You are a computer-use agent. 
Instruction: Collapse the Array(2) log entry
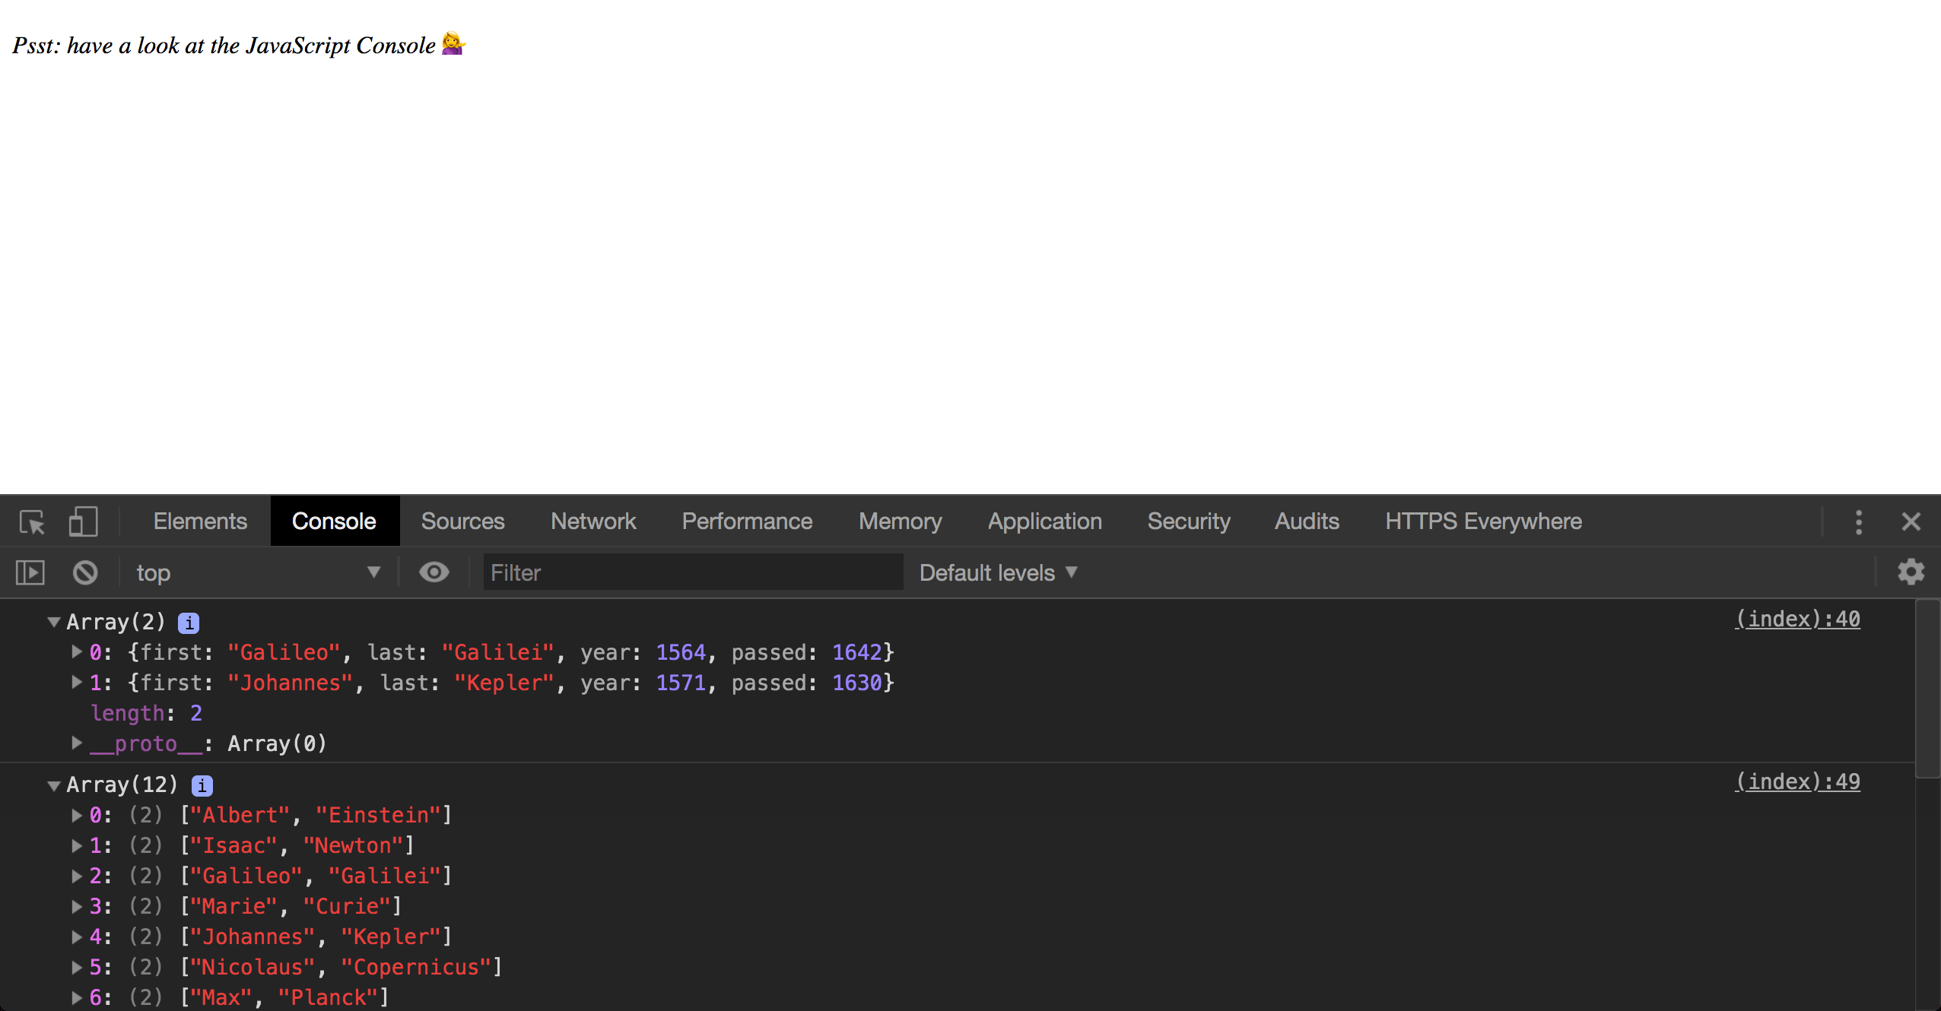point(54,623)
